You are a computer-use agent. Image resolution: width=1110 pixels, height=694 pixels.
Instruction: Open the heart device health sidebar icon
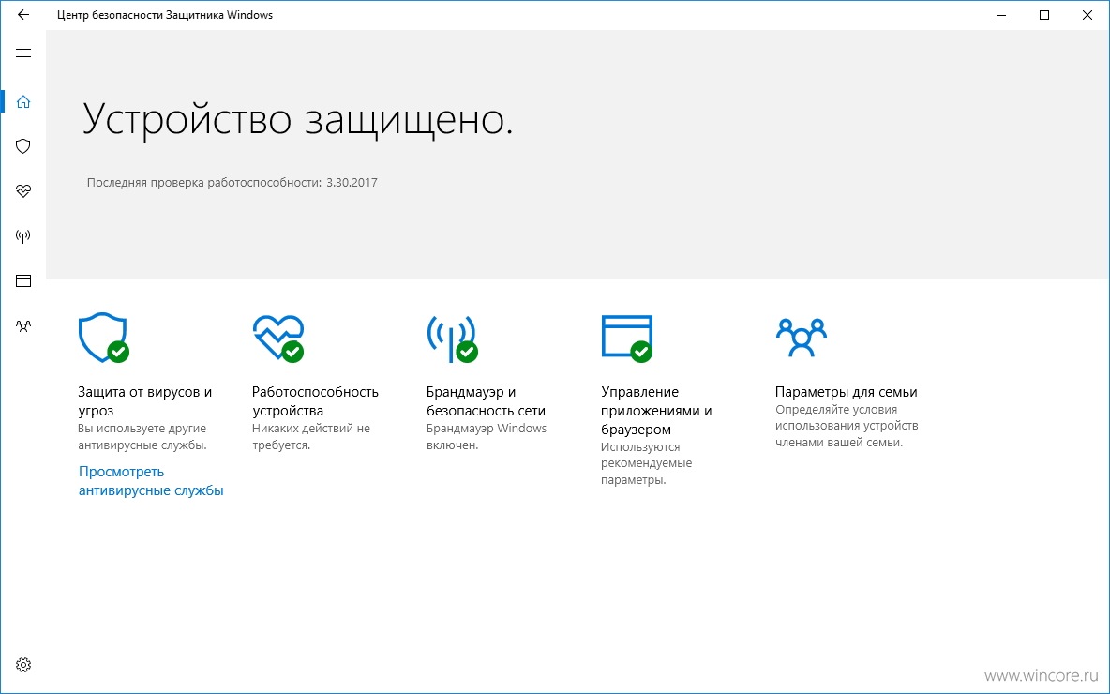click(x=23, y=191)
